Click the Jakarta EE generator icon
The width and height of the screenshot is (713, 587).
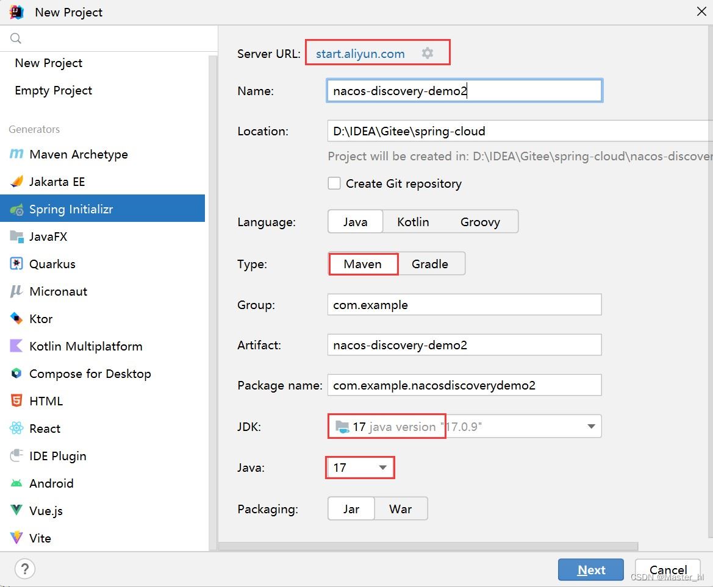[16, 182]
